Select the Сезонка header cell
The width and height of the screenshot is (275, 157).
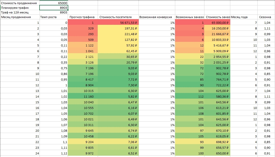pyautogui.click(x=266, y=17)
